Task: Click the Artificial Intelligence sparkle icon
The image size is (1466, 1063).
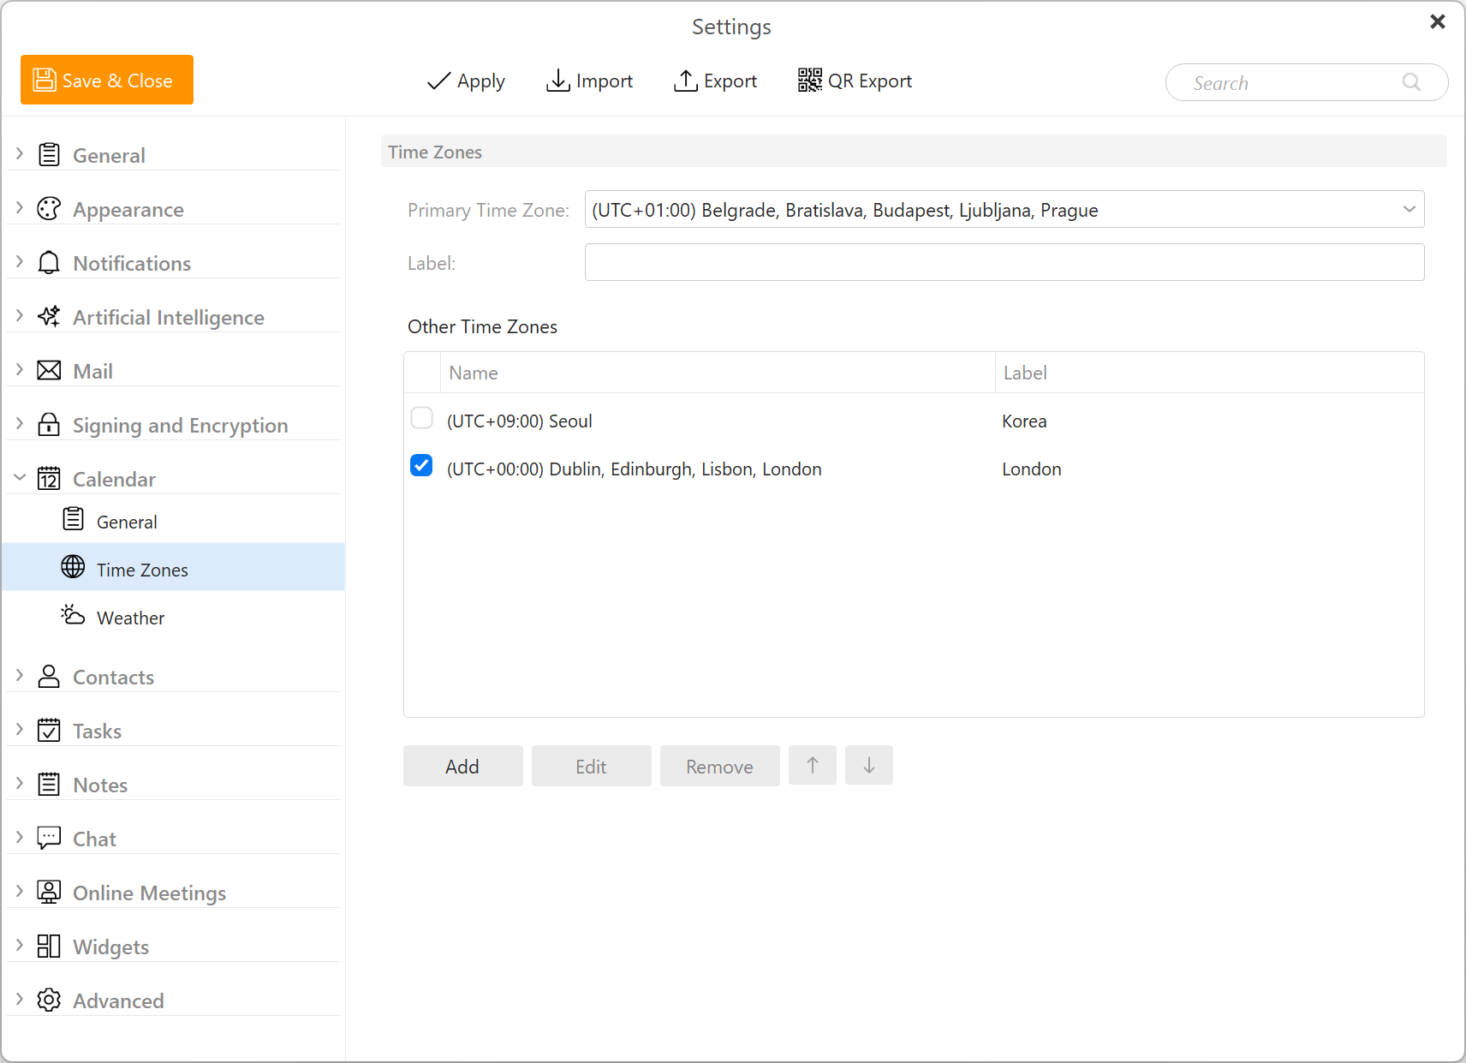Action: click(x=49, y=316)
